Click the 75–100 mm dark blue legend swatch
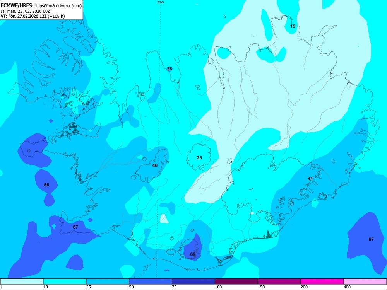387x290 pixels. click(193, 281)
